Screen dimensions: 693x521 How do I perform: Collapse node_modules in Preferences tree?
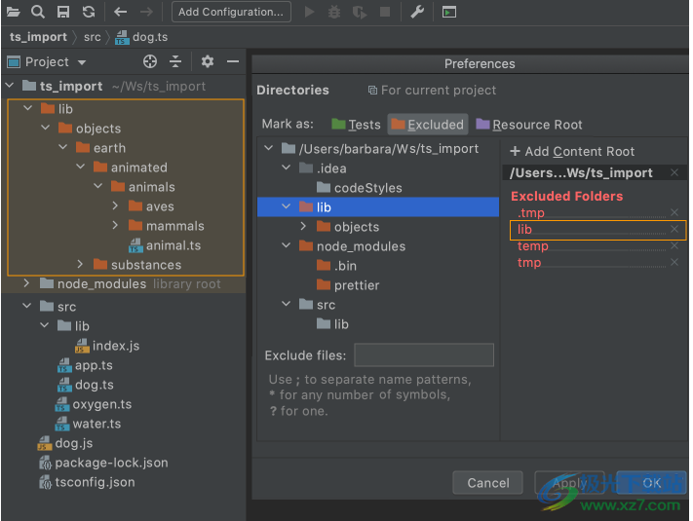point(287,244)
